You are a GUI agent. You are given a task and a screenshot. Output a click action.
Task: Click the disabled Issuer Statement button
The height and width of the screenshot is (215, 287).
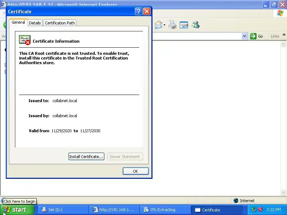click(125, 157)
